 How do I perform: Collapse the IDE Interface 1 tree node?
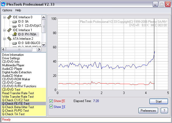pyautogui.click(x=4, y=30)
